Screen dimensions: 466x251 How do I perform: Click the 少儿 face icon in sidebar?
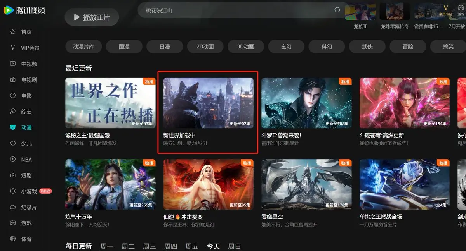(x=13, y=143)
